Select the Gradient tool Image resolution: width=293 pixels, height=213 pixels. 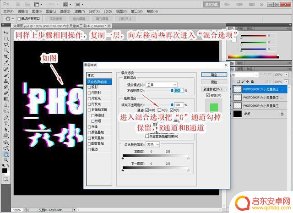6,99
